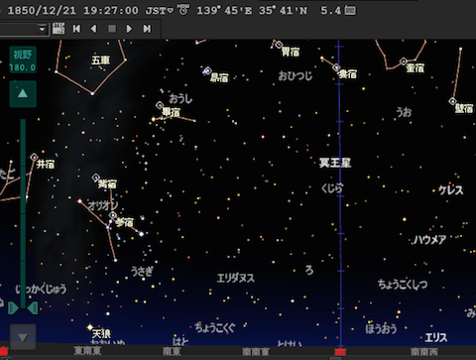476x360 pixels.
Task: Click the panel icon beside magnitude 5.4
Action: tap(350, 10)
